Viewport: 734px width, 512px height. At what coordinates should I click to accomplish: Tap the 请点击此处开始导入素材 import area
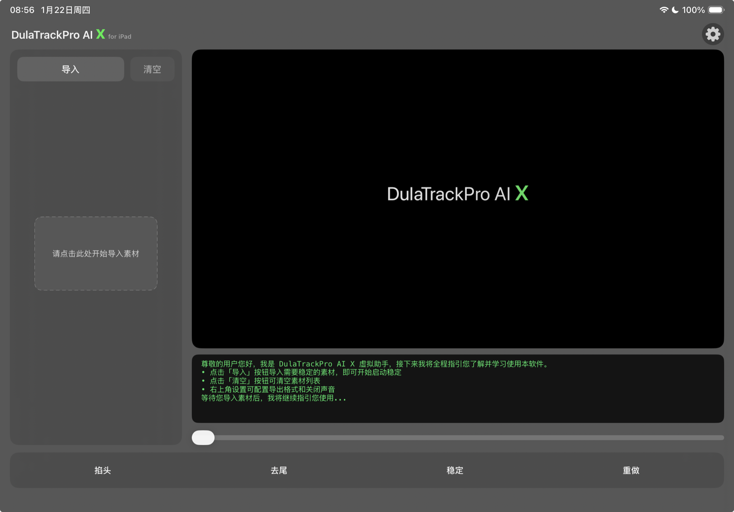(95, 254)
